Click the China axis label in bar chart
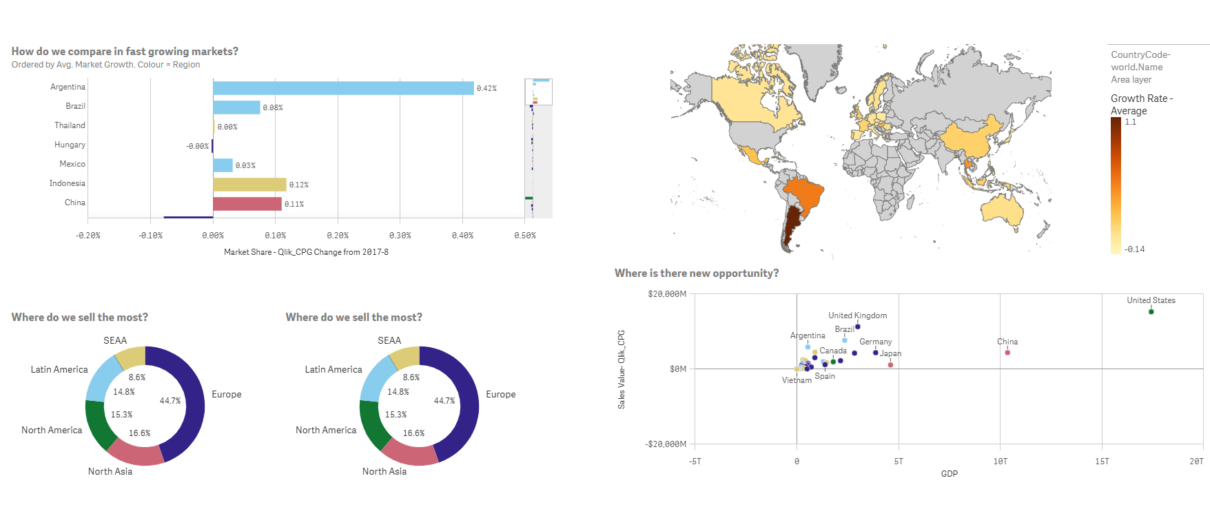Image resolution: width=1210 pixels, height=518 pixels. point(75,203)
